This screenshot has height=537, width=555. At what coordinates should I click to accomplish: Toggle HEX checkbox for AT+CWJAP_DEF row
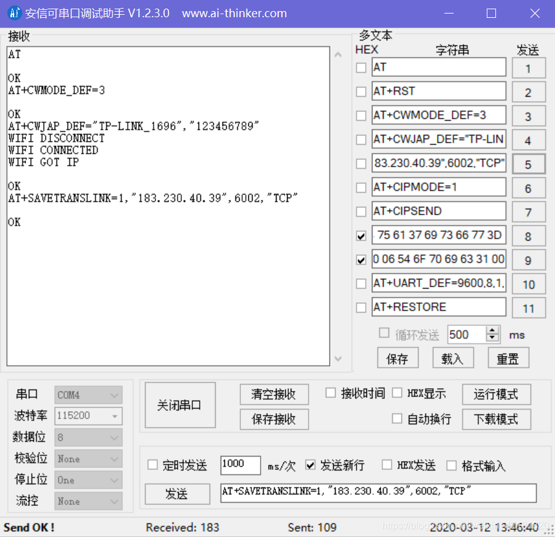click(x=361, y=140)
